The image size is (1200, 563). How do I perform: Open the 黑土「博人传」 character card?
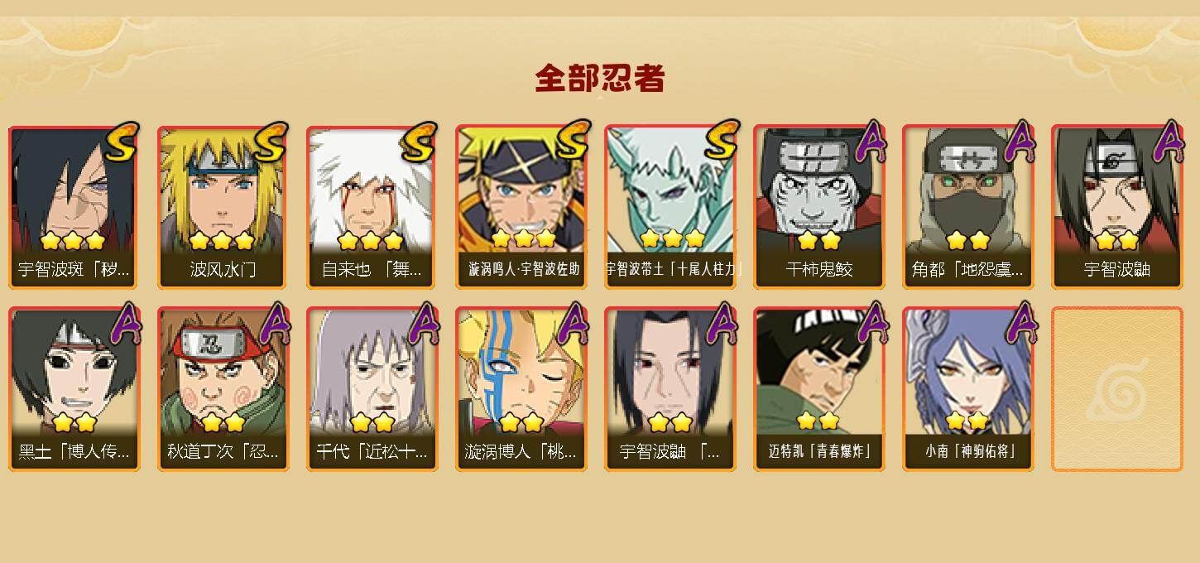coord(74,389)
